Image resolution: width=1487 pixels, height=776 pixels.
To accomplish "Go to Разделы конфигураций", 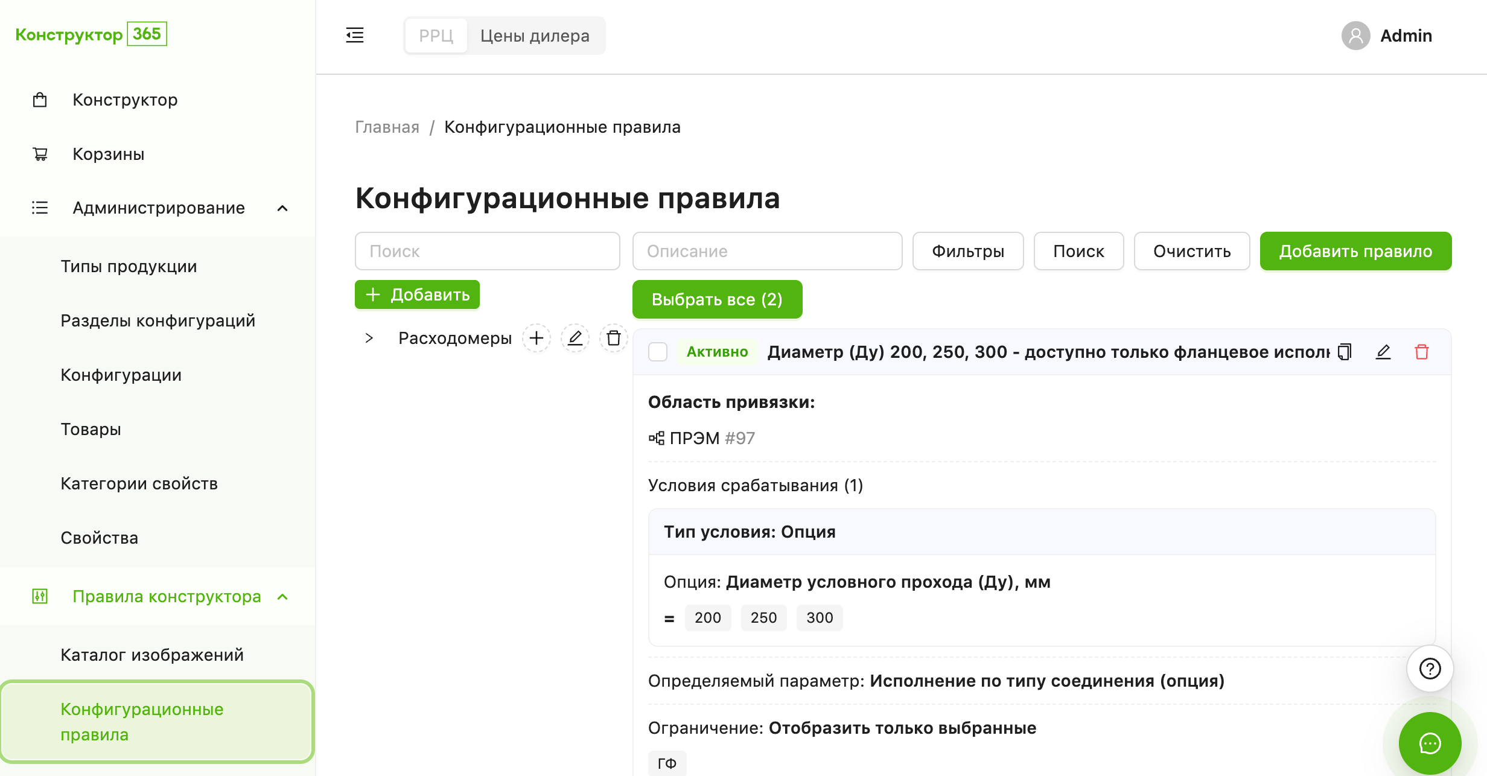I will (x=158, y=320).
